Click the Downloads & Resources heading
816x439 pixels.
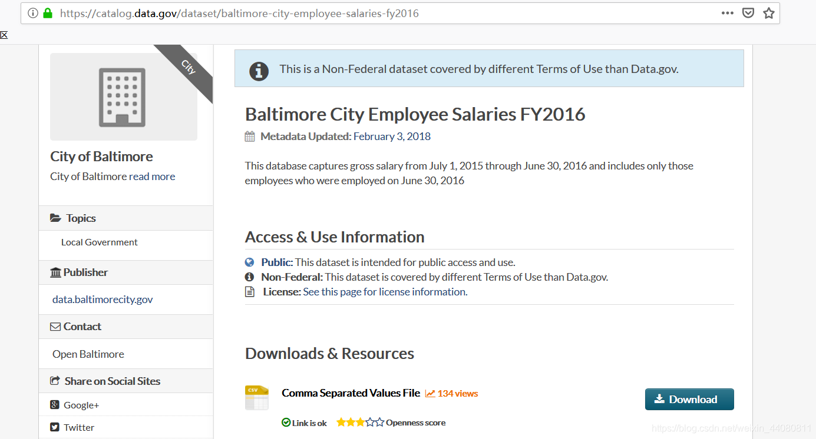click(x=330, y=354)
